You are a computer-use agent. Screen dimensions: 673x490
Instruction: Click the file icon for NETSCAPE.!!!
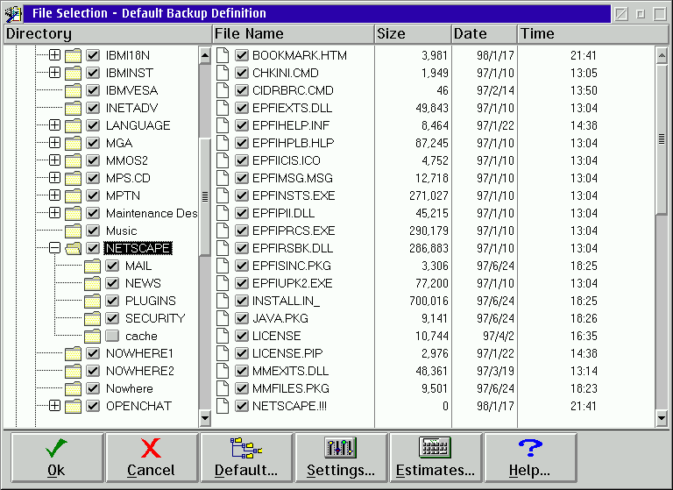click(223, 406)
